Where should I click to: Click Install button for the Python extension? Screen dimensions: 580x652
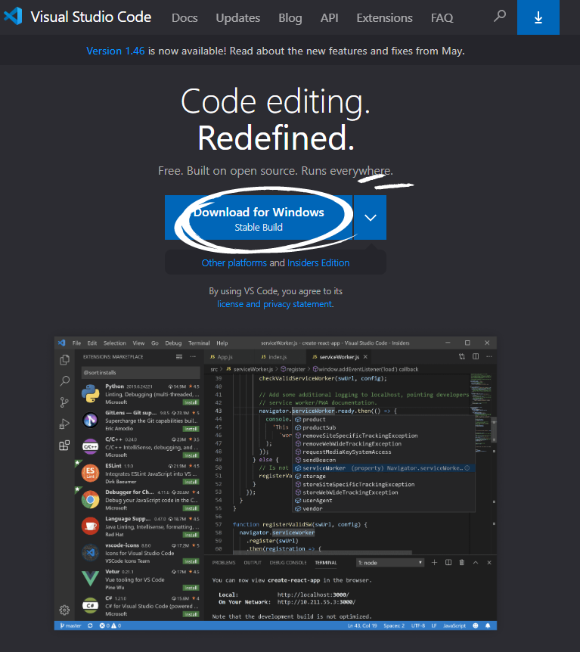coord(191,402)
